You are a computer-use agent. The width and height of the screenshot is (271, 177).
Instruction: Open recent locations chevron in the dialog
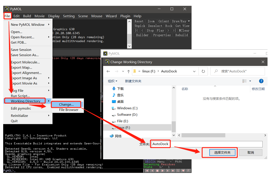[x=123, y=71]
